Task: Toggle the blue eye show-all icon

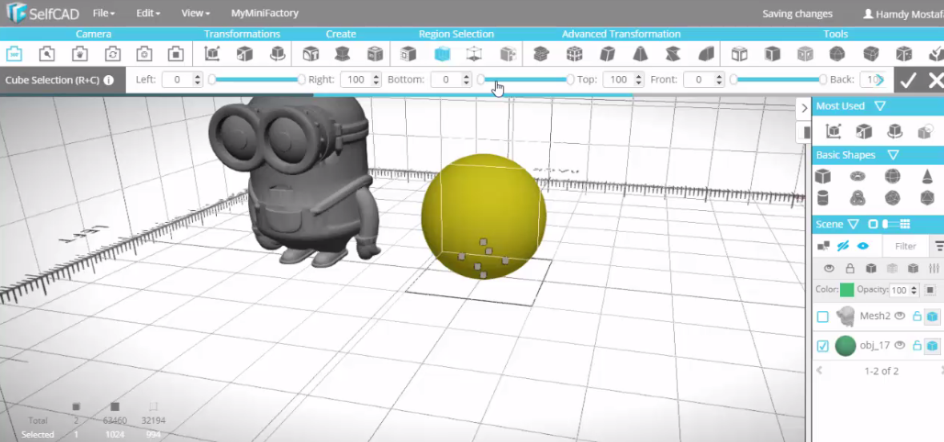Action: click(x=863, y=246)
